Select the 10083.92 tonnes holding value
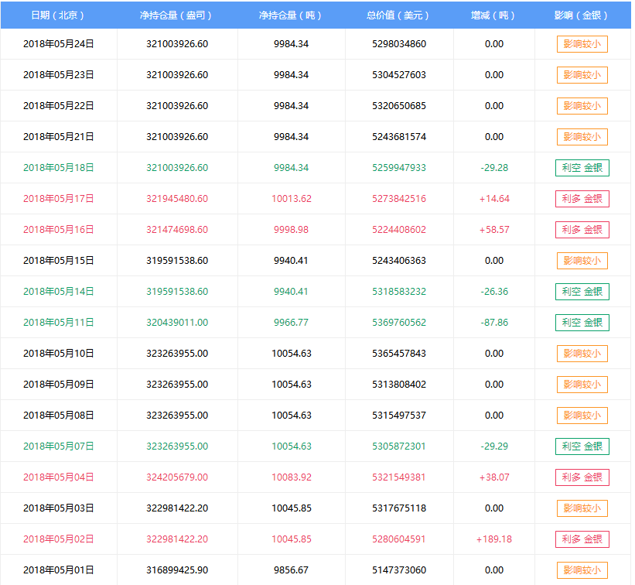Image resolution: width=635 pixels, height=585 pixels. click(291, 477)
